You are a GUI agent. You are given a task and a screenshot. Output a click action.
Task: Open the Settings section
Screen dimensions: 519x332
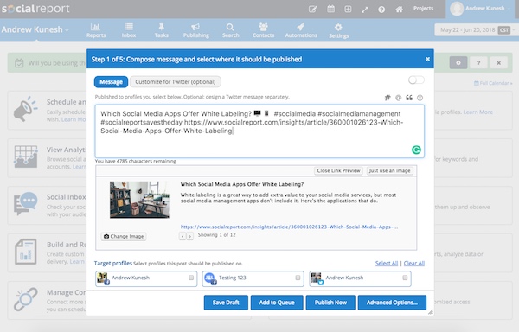(338, 31)
